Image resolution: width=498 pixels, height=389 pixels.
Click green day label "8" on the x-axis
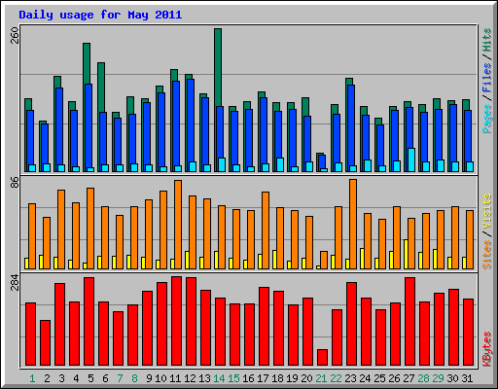[134, 378]
